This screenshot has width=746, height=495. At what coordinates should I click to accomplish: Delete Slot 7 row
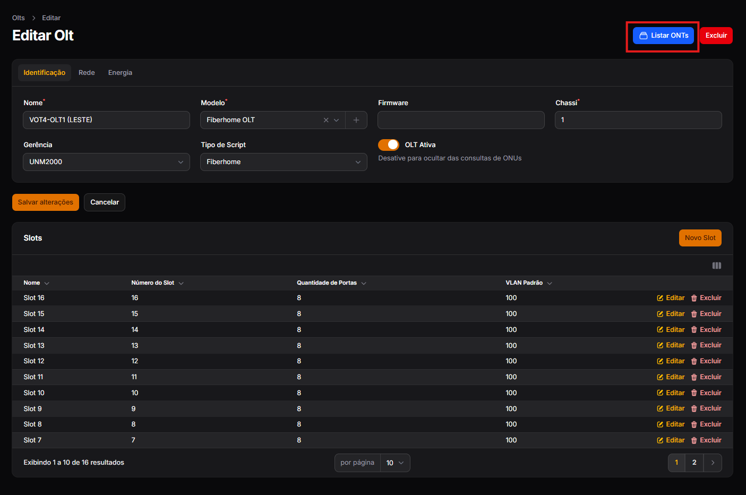coord(706,440)
